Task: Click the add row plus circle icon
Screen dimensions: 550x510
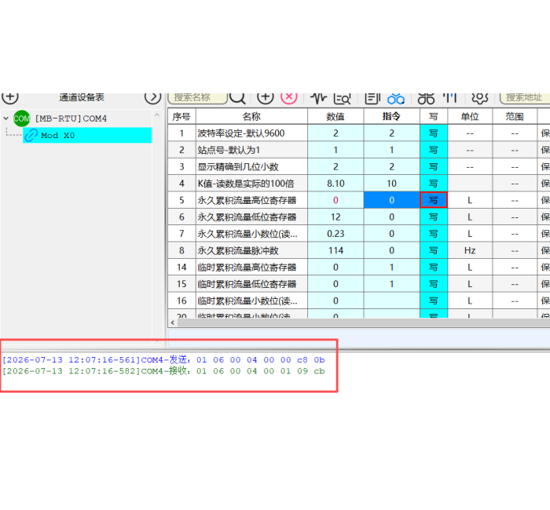Action: [266, 98]
